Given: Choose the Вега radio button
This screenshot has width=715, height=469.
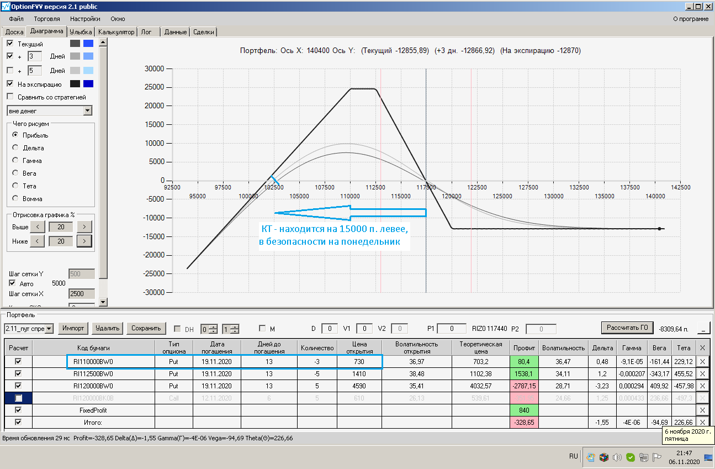Looking at the screenshot, I should (15, 173).
